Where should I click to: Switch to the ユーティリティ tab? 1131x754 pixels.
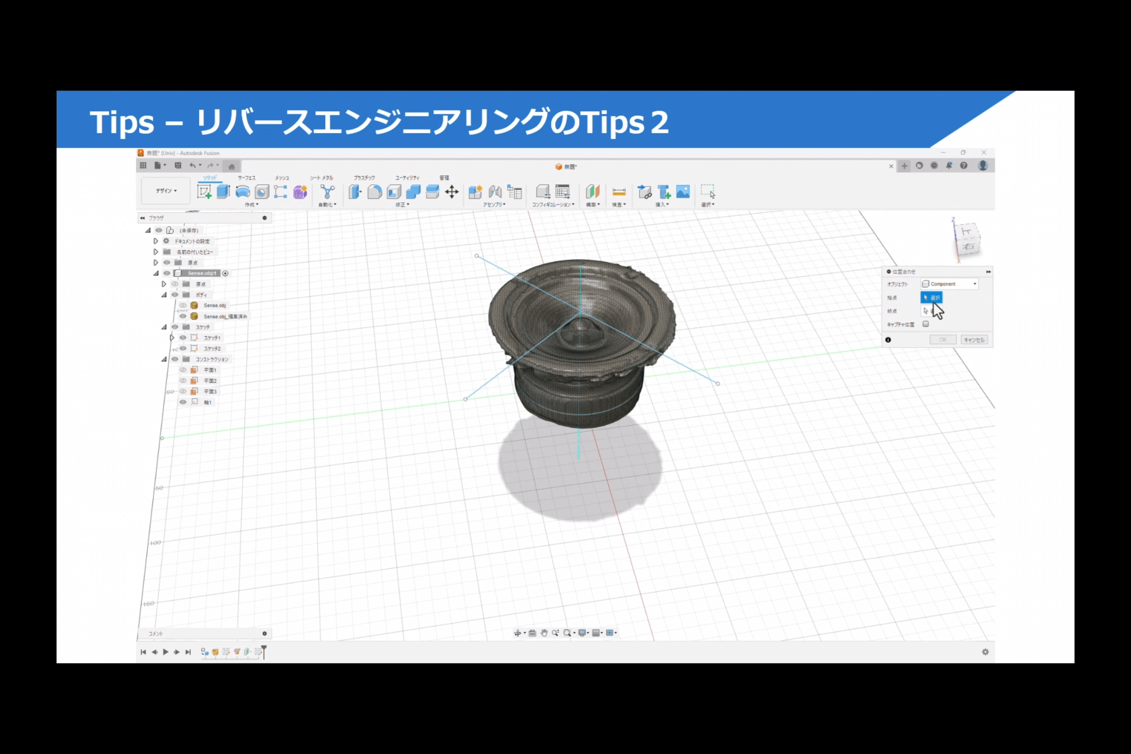407,178
